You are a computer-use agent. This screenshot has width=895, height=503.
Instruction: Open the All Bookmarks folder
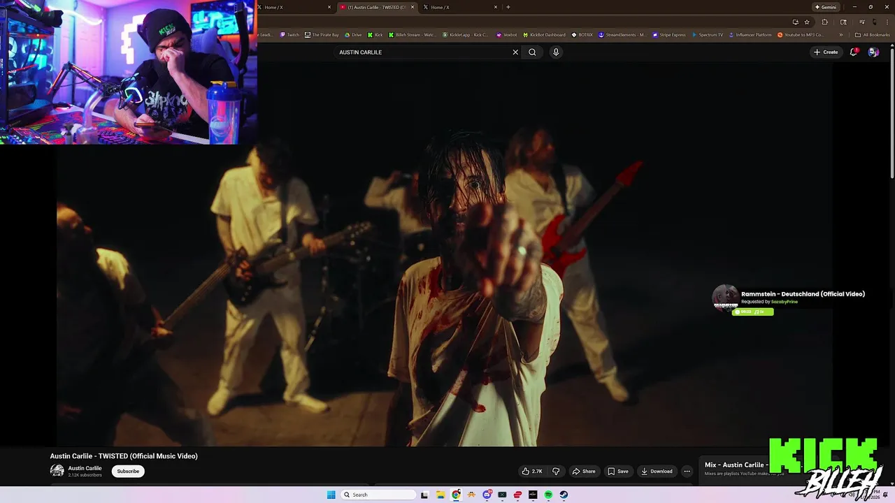(873, 35)
